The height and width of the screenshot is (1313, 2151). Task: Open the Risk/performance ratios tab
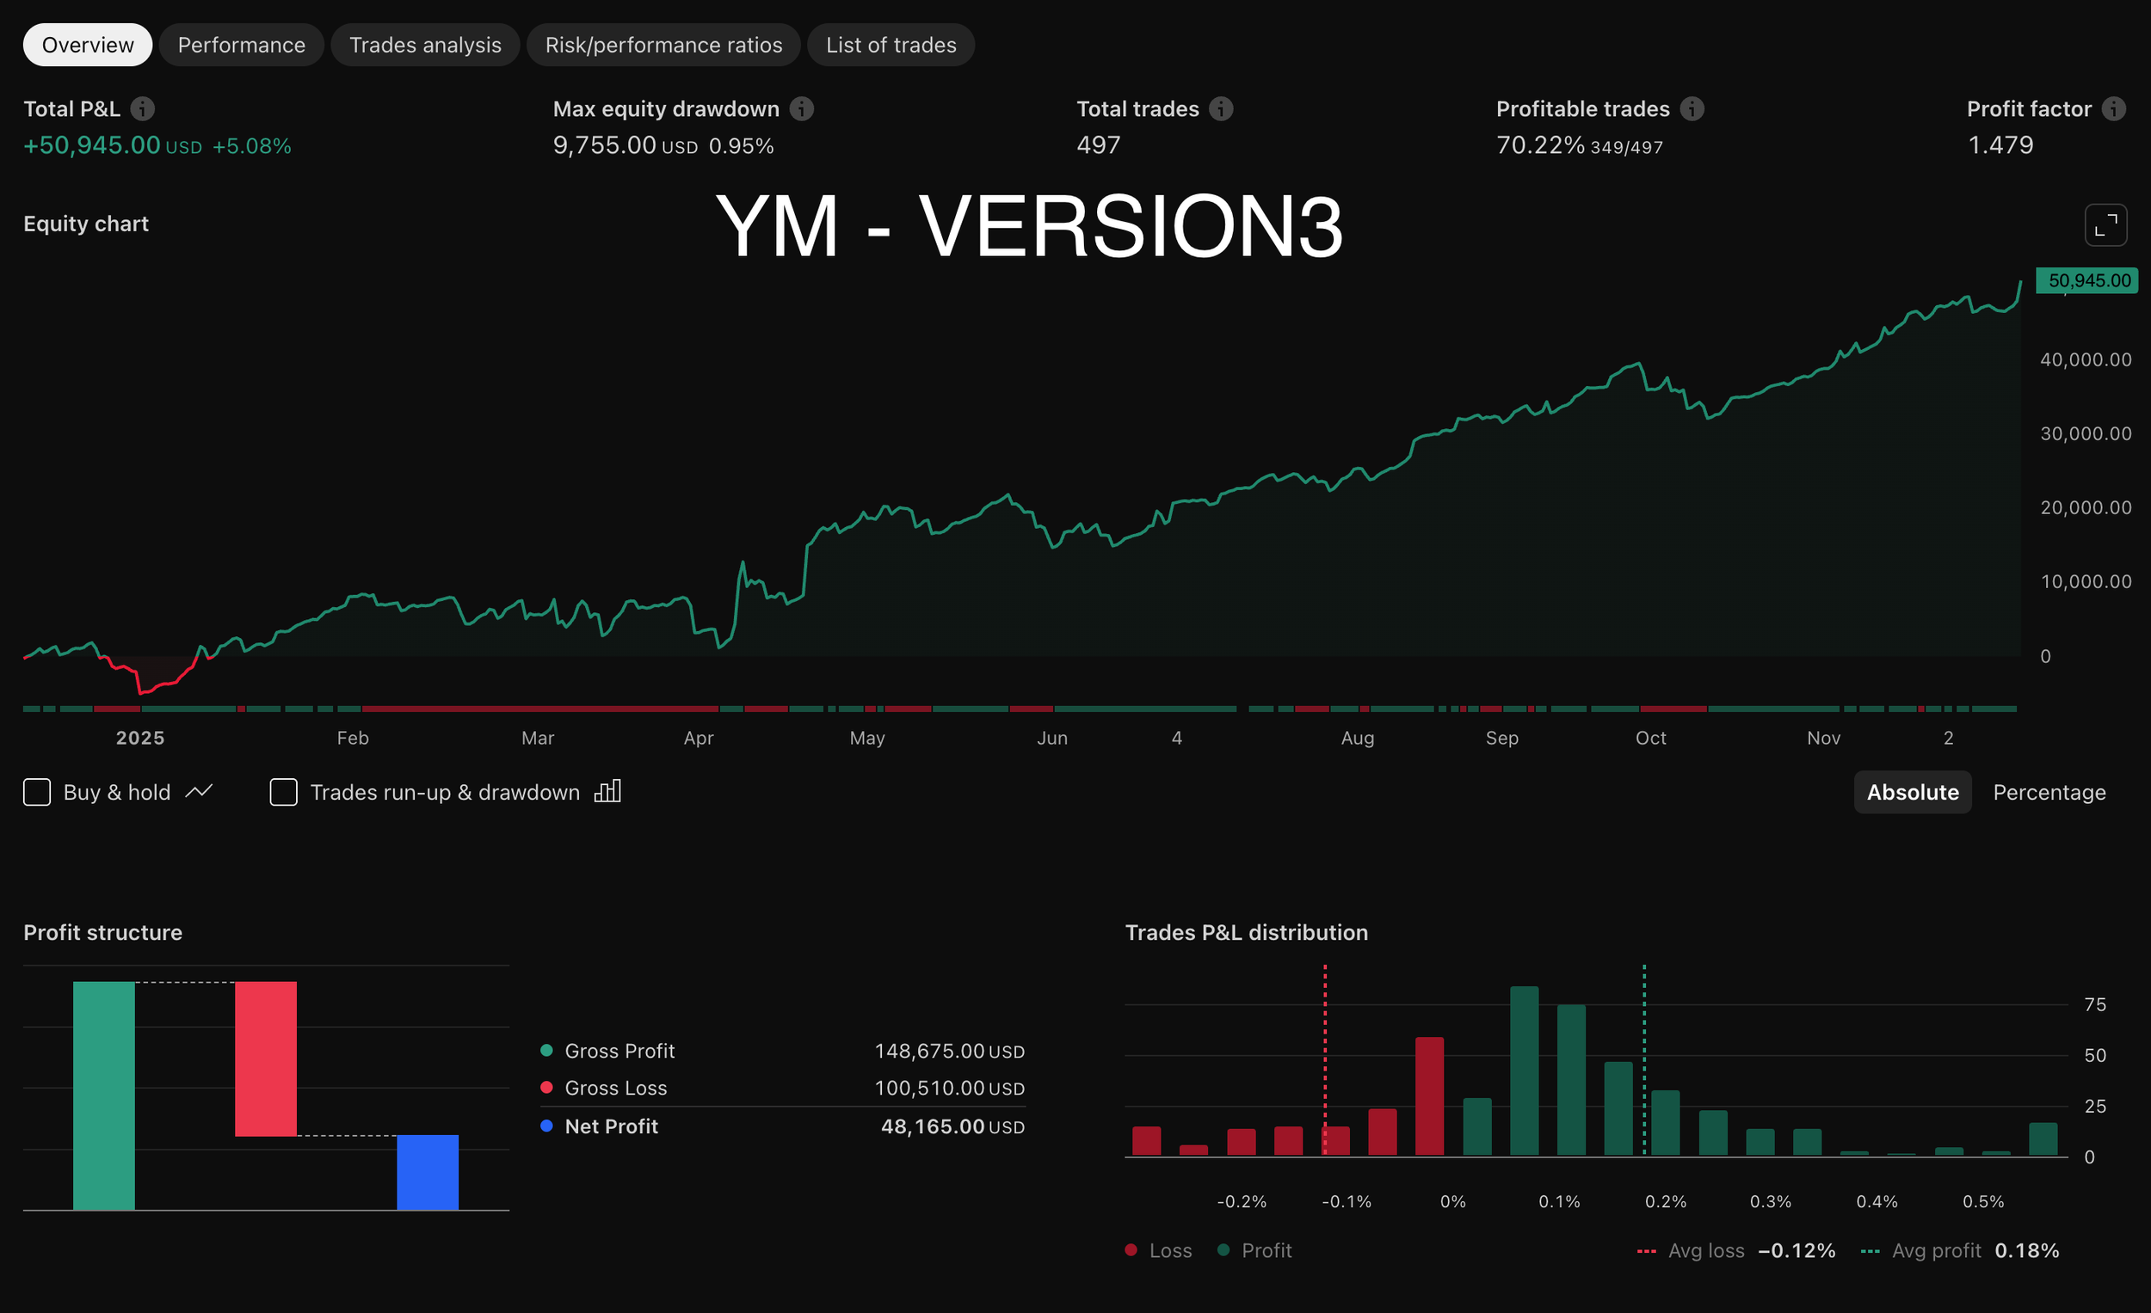point(663,45)
